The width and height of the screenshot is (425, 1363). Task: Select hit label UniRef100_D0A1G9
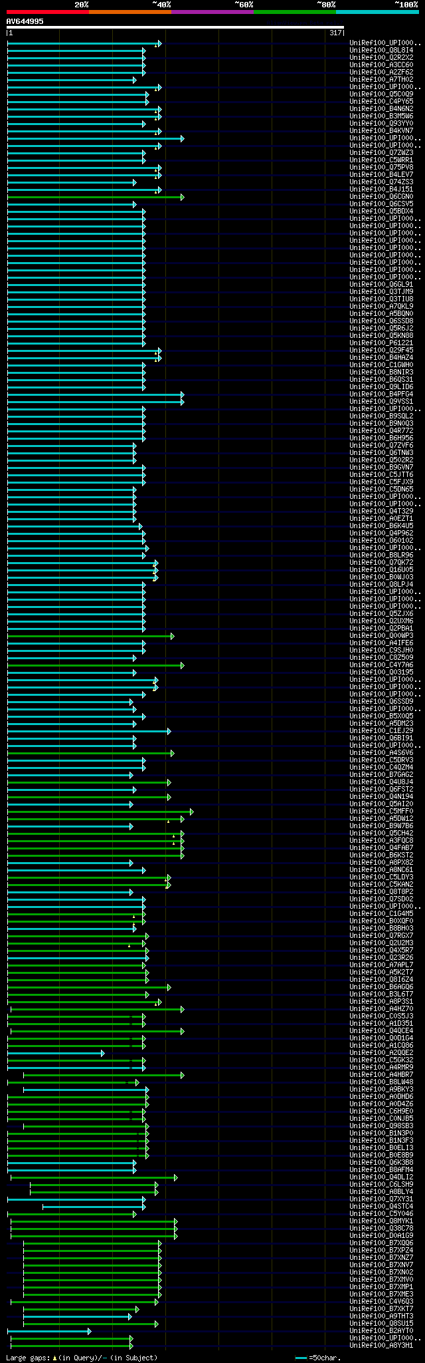[x=381, y=1235]
